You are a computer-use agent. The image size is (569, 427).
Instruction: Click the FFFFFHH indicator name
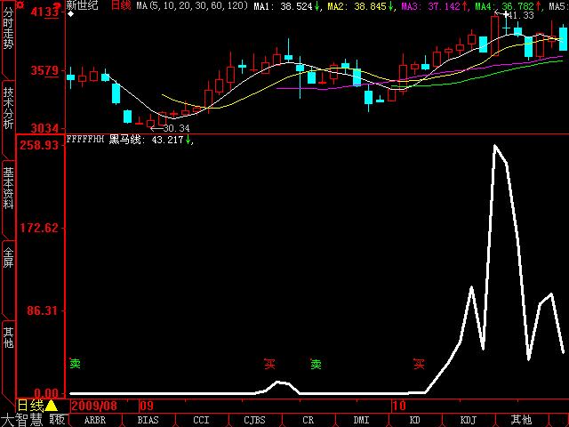pyautogui.click(x=85, y=140)
